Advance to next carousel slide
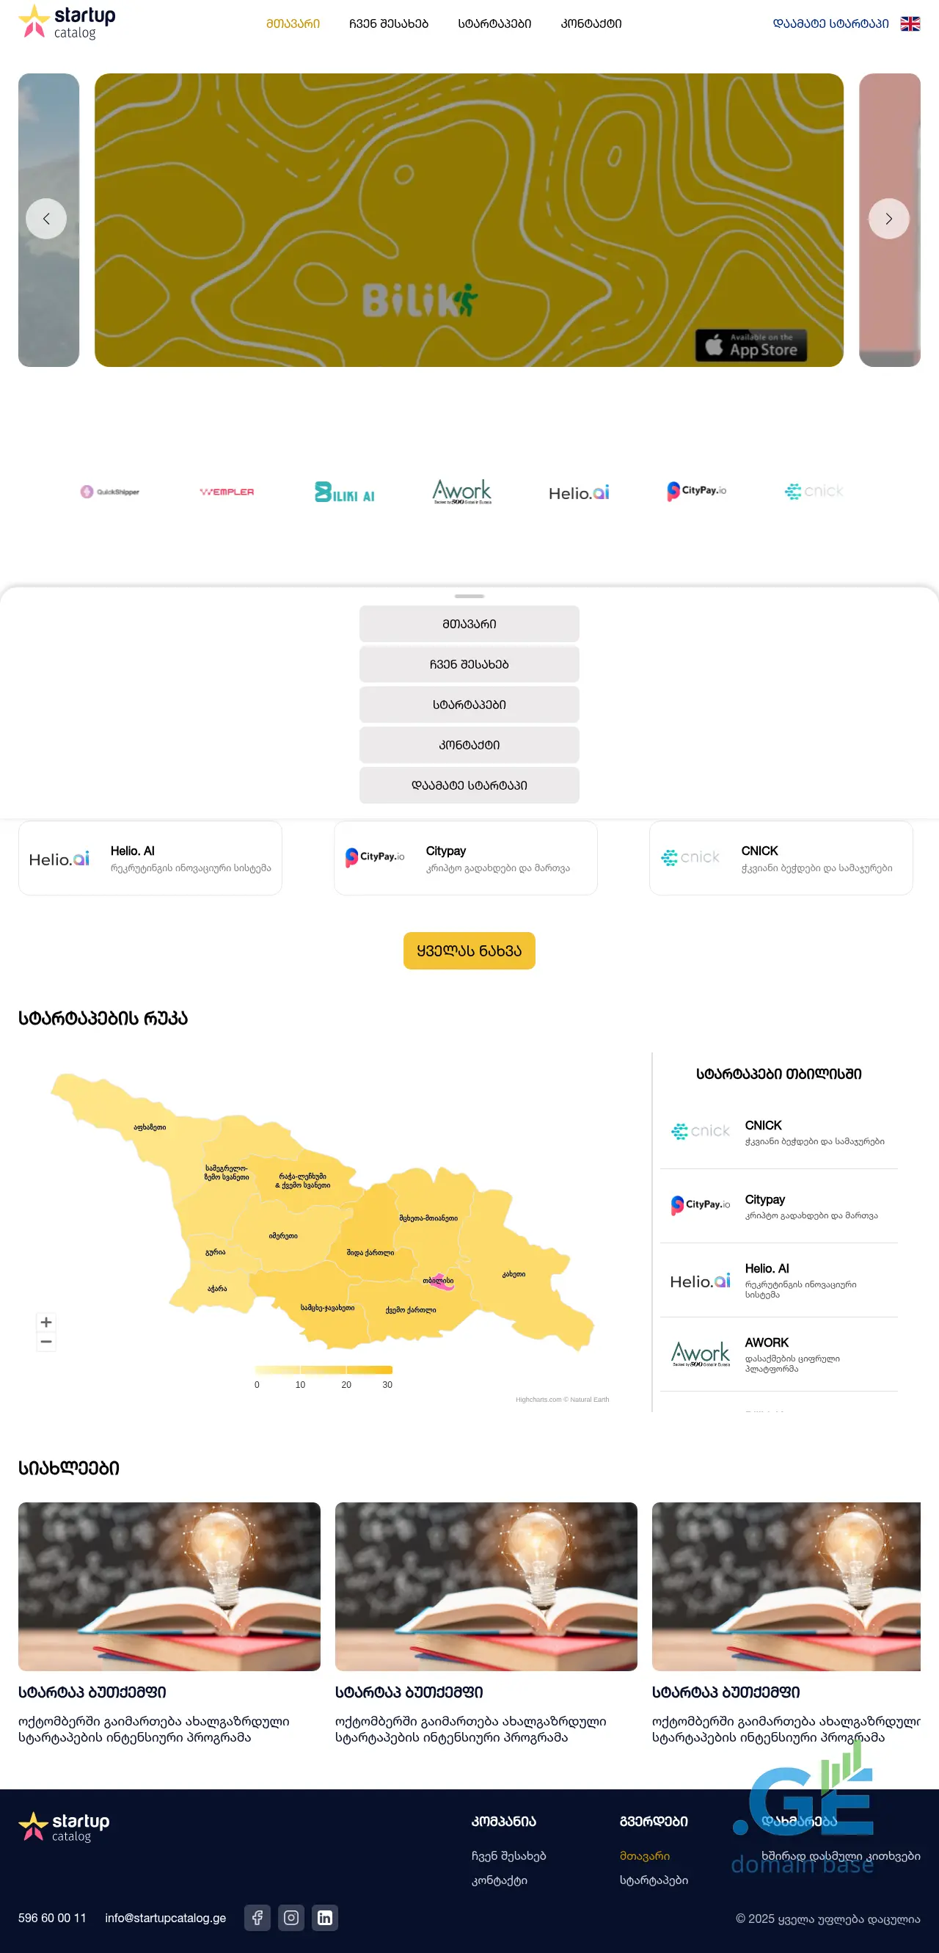The image size is (939, 1953). (888, 219)
